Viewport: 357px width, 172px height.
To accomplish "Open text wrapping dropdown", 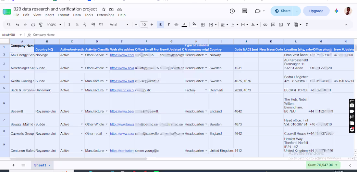I will pos(244,25).
